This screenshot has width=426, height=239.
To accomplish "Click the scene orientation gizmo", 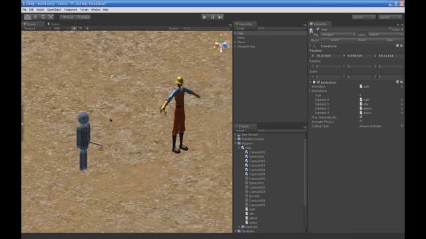I will 221,44.
